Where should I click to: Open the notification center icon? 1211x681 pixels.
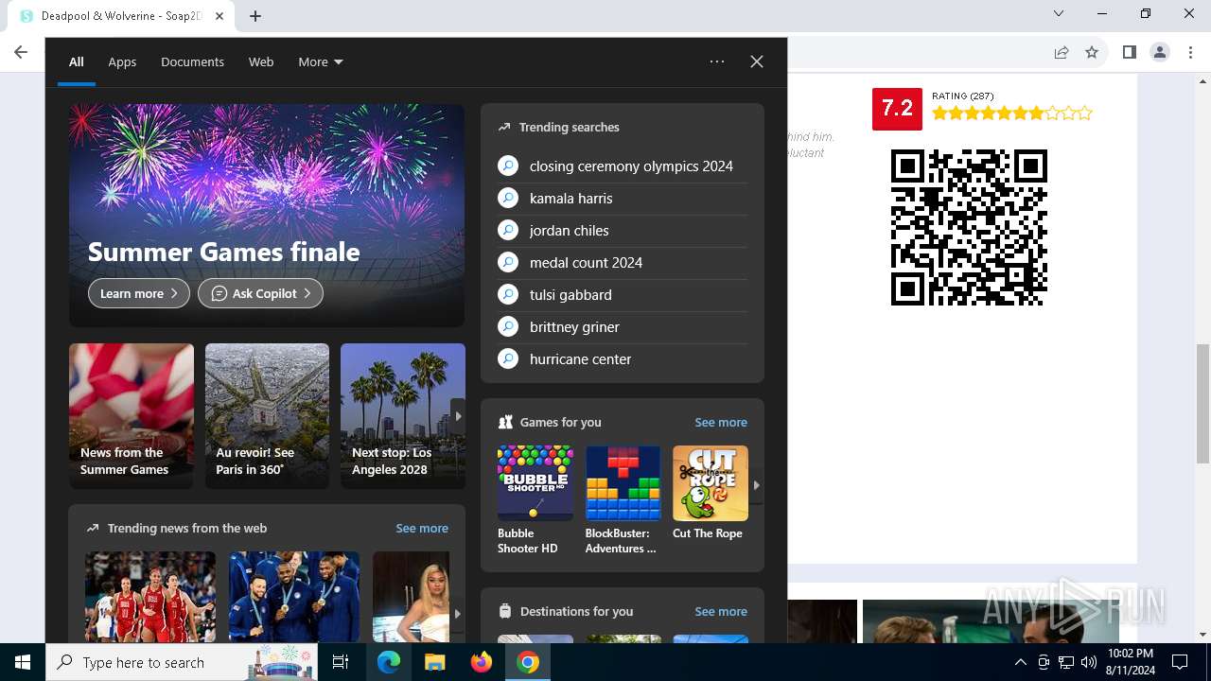tap(1180, 662)
